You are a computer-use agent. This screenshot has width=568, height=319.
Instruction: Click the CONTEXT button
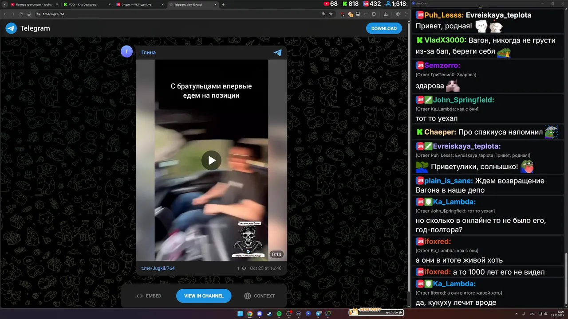pyautogui.click(x=260, y=296)
